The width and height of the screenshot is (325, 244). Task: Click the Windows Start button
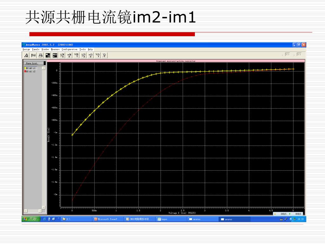[x=31, y=219]
